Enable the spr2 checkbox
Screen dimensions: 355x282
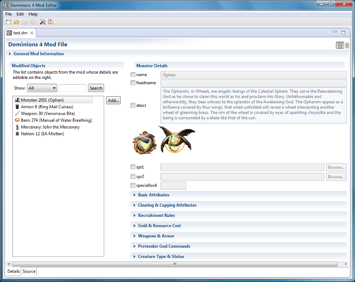133,176
